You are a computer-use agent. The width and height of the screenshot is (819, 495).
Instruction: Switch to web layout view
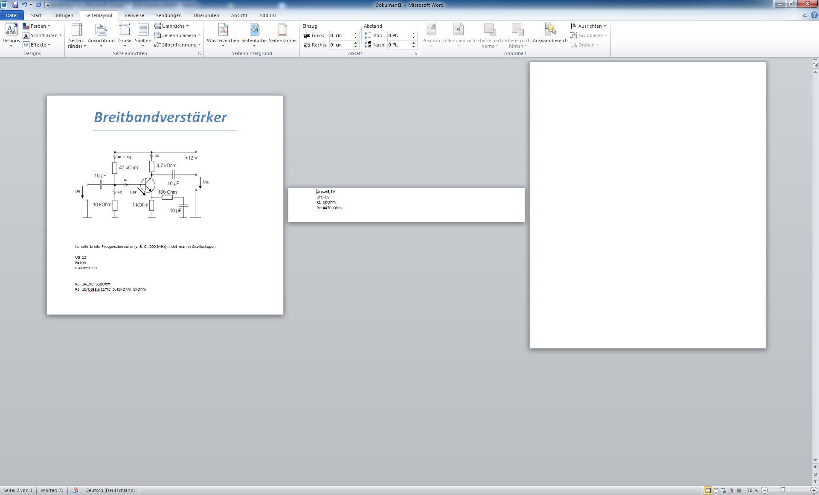tap(724, 490)
